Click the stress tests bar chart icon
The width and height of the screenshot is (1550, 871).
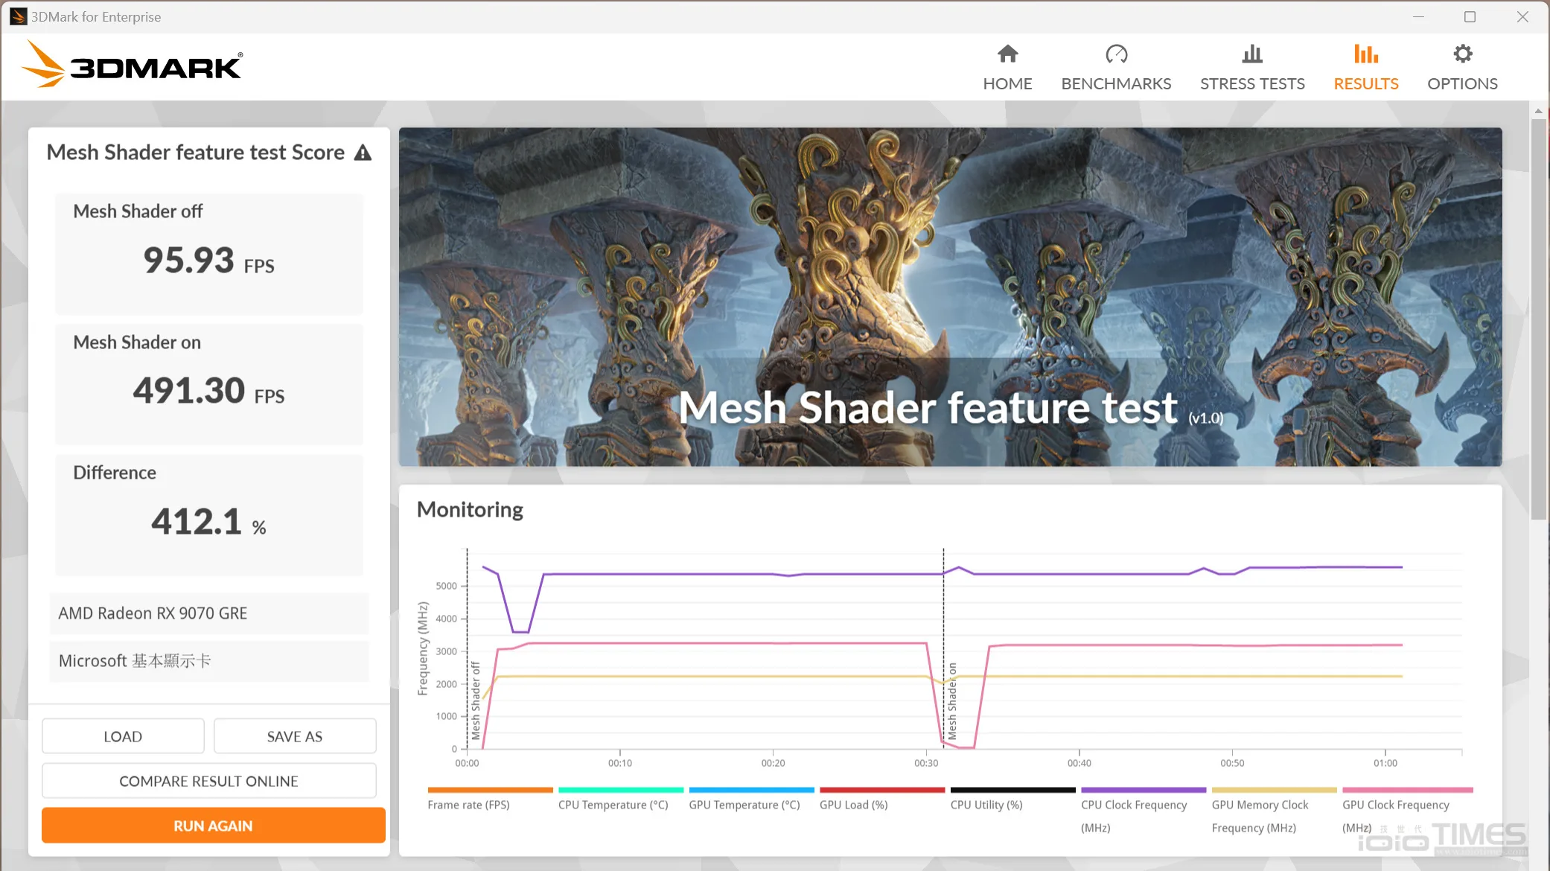pos(1252,54)
